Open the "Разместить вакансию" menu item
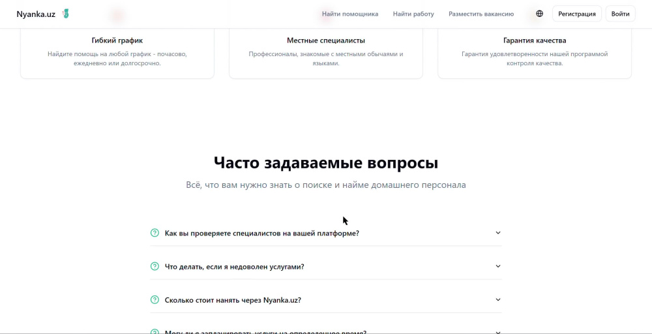 coord(481,14)
